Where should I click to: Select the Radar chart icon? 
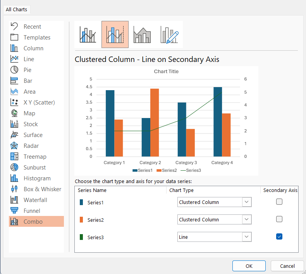coord(14,146)
